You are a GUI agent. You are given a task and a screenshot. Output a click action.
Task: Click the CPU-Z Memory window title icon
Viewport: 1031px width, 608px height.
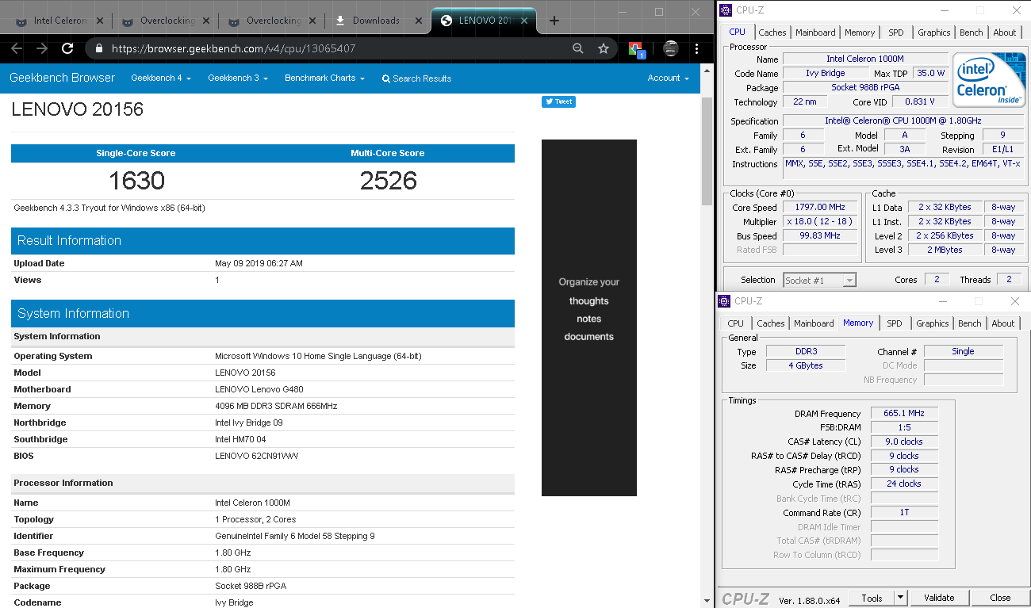coord(723,301)
